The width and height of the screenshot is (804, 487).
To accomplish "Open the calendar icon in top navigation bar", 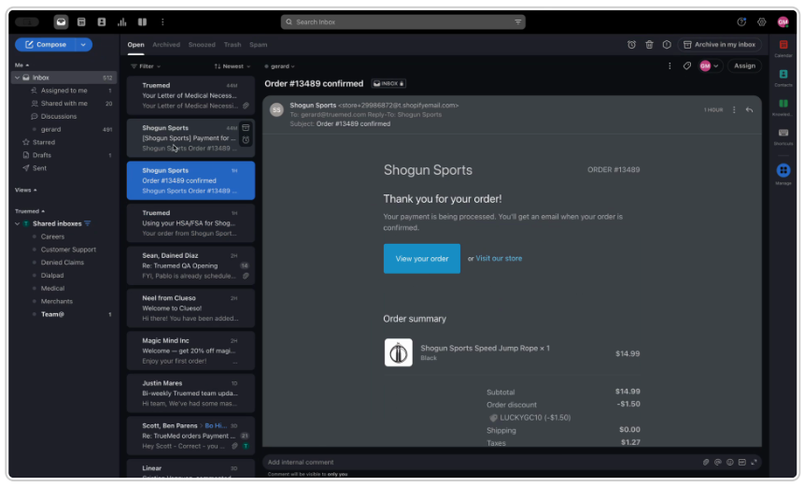I will 81,22.
